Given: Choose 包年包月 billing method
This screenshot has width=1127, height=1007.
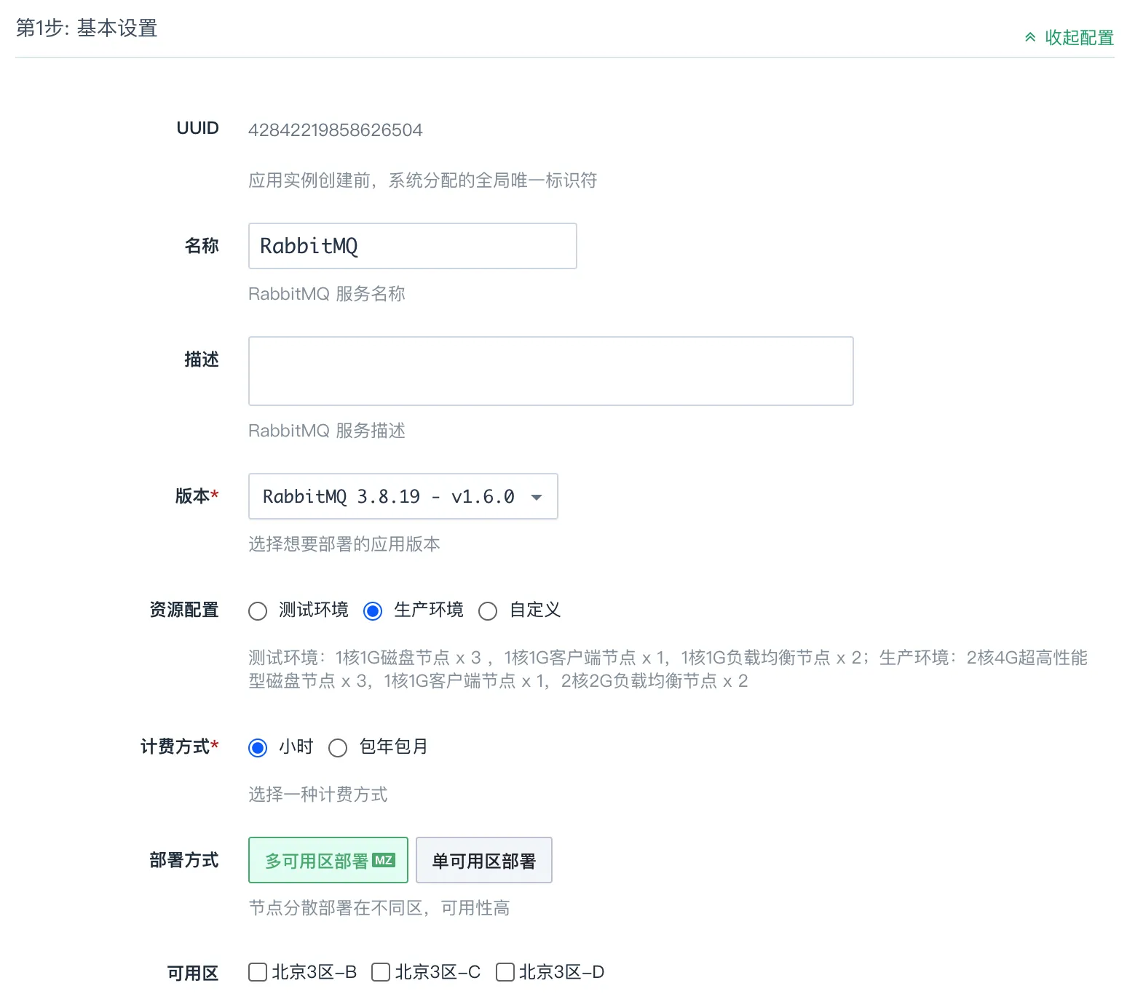Looking at the screenshot, I should click(x=338, y=747).
